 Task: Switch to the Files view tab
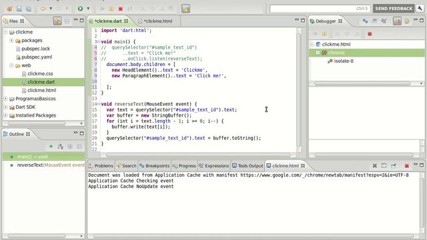13,21
